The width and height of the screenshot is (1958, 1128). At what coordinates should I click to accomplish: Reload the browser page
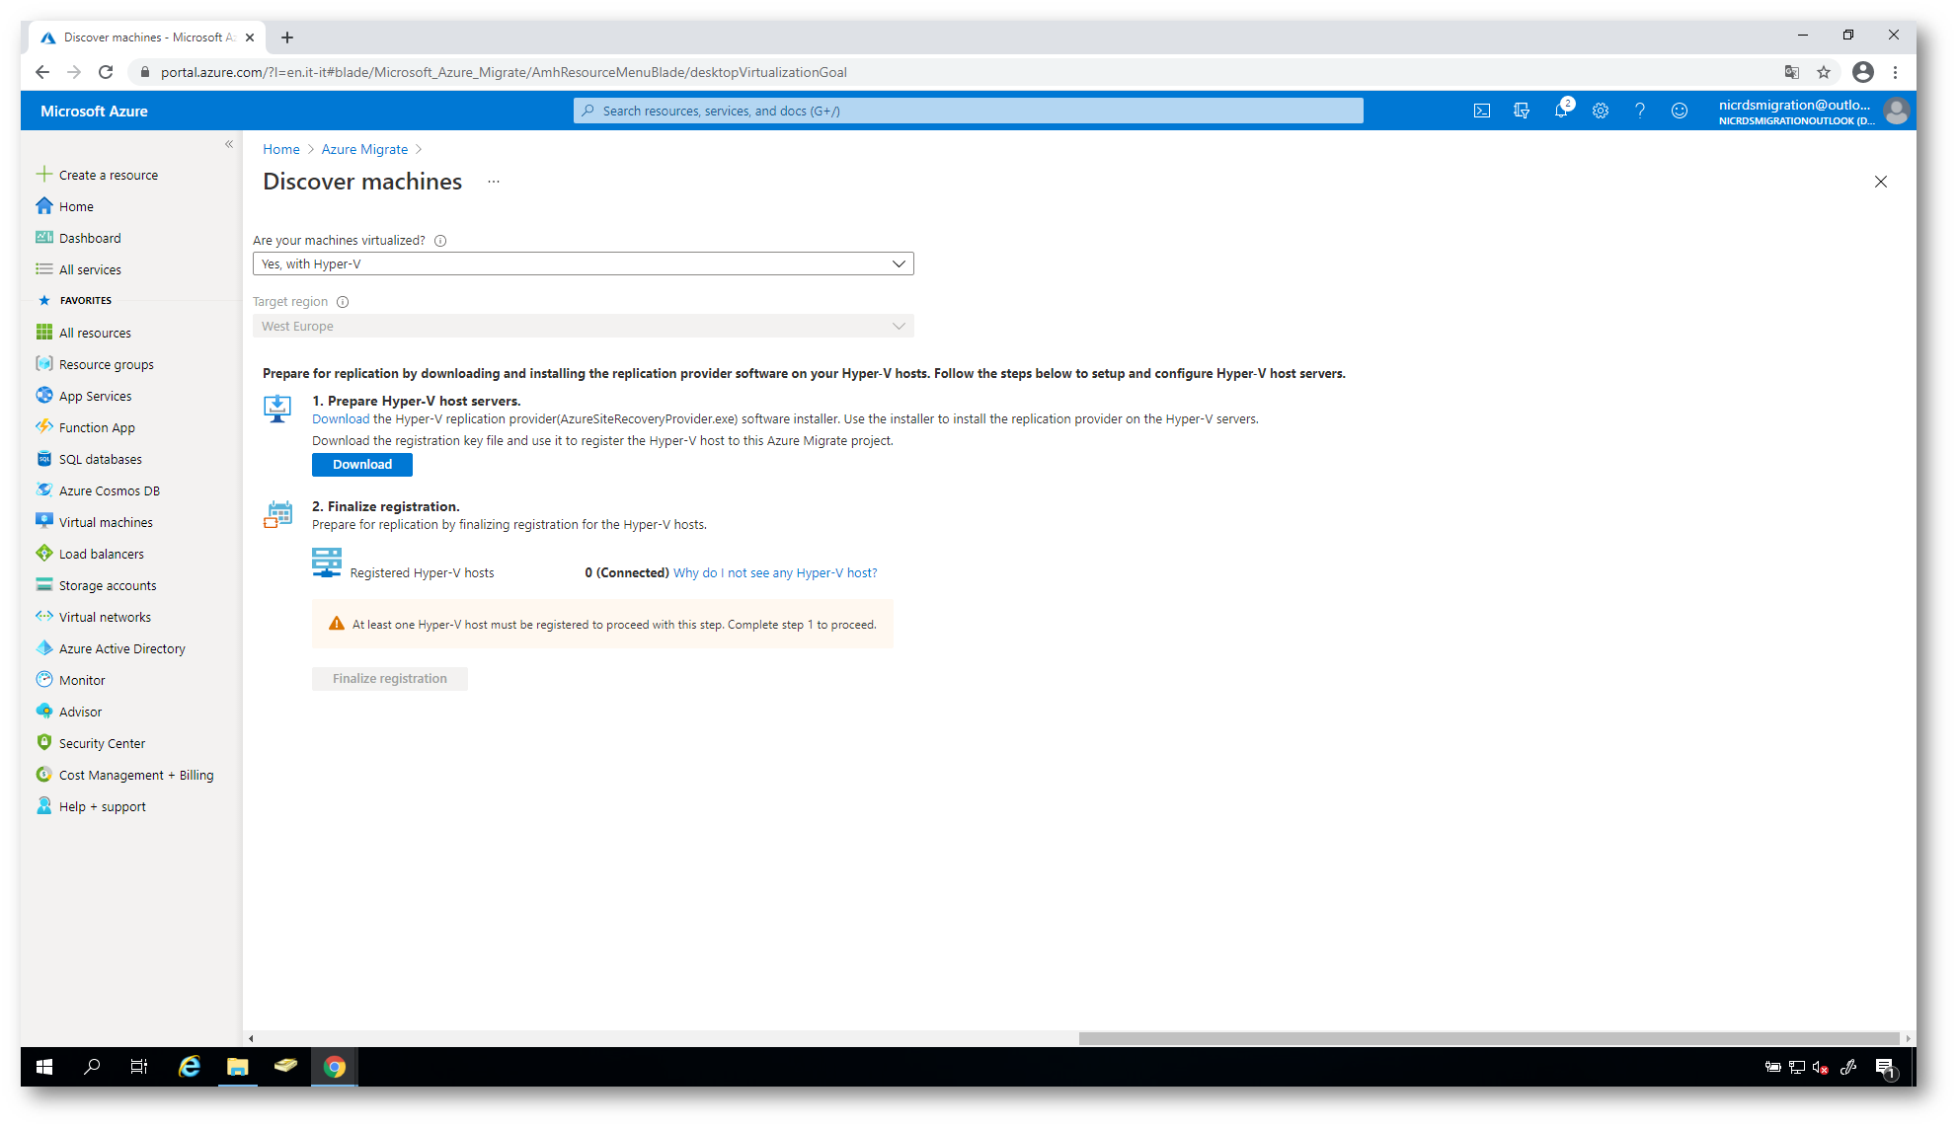click(x=106, y=72)
